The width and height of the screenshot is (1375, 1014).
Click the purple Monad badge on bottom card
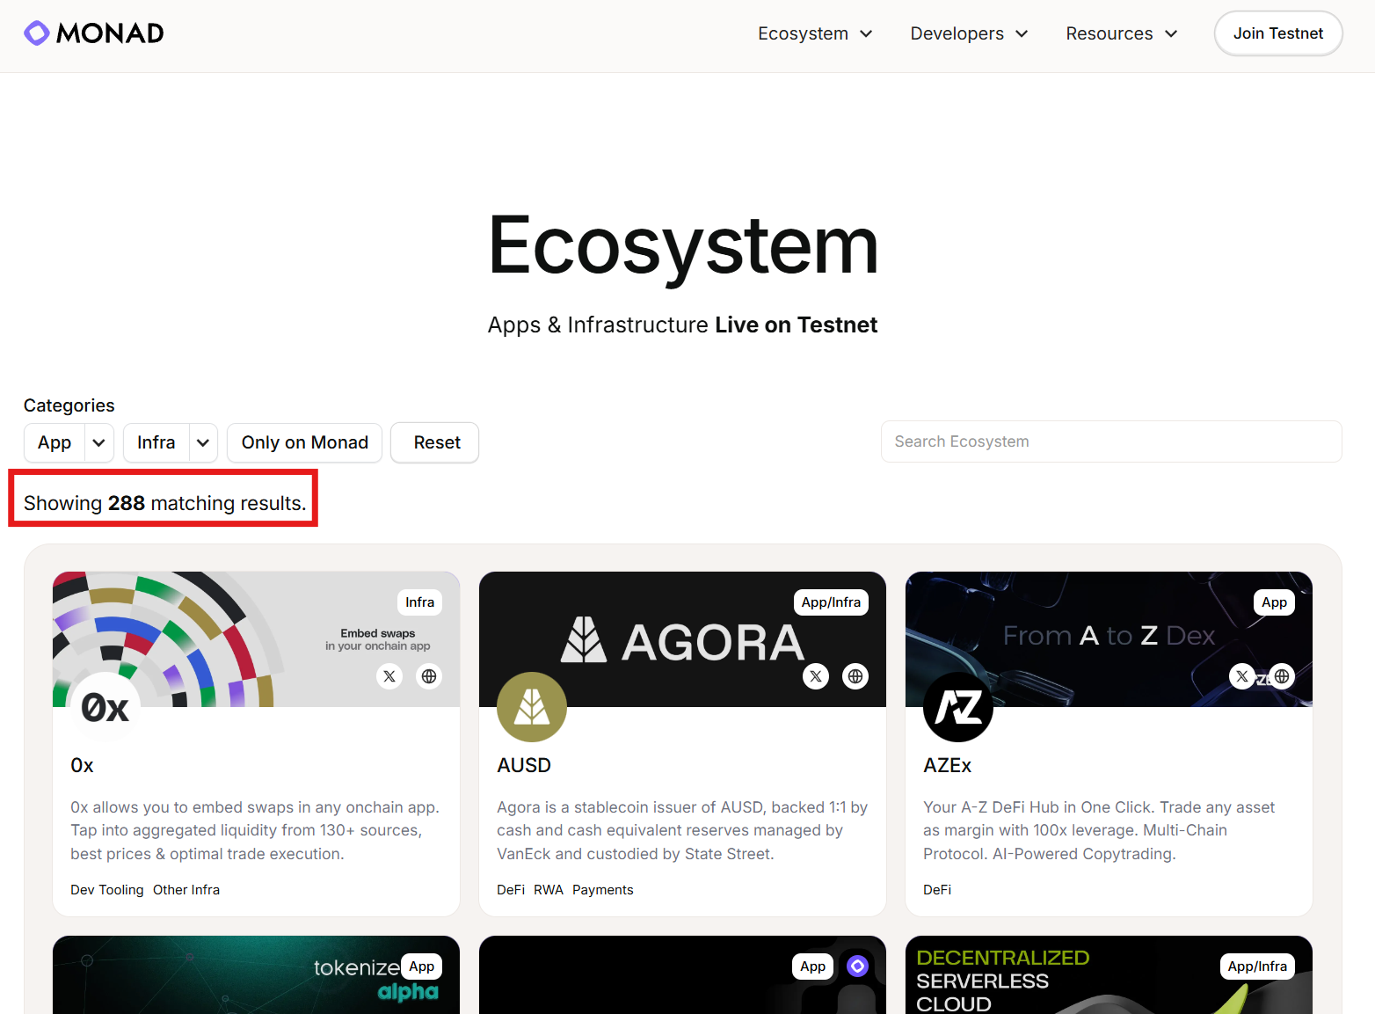(857, 966)
